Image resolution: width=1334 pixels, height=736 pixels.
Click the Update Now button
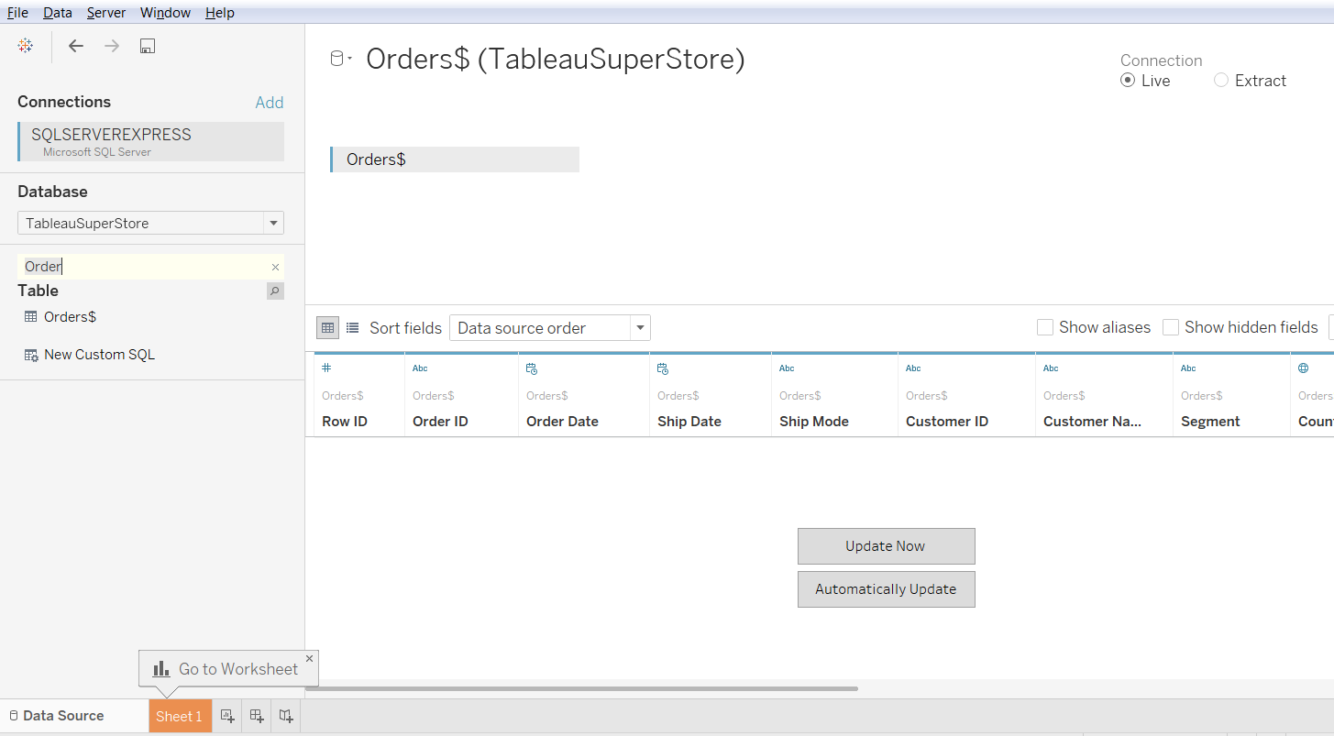(886, 546)
